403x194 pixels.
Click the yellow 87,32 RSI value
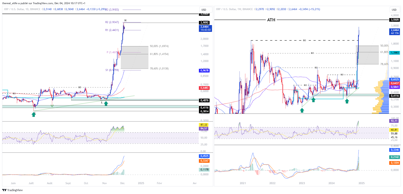click(x=204, y=125)
